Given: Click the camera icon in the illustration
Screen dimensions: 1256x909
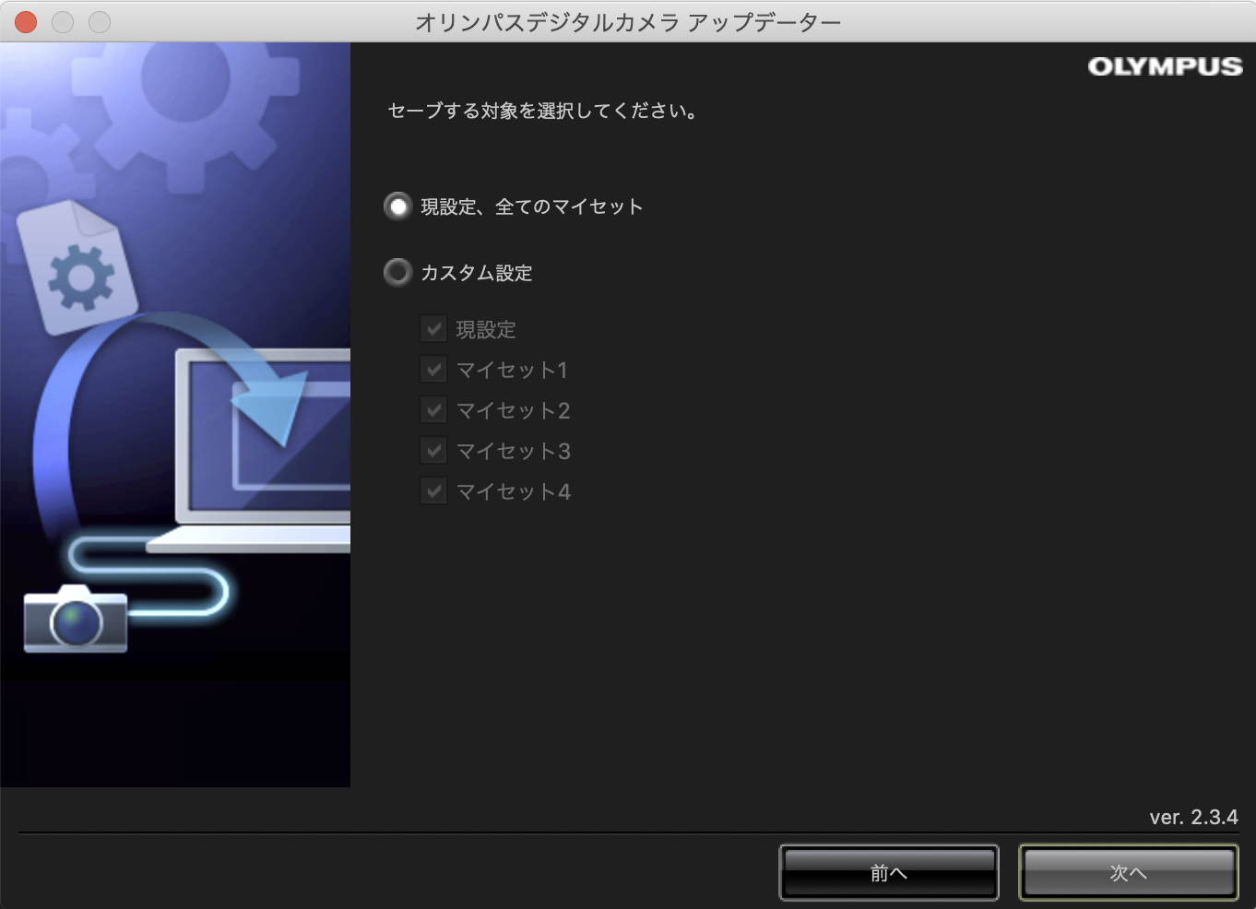Looking at the screenshot, I should pos(76,620).
